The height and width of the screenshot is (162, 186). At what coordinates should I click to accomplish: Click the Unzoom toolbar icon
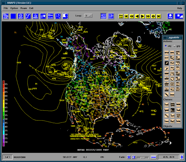tap(111, 16)
